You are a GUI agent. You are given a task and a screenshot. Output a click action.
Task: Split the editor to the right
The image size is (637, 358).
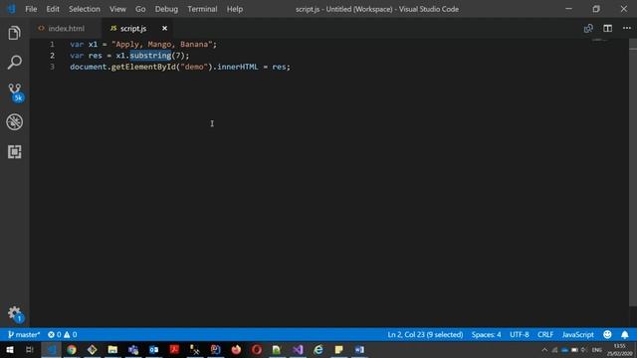click(608, 29)
